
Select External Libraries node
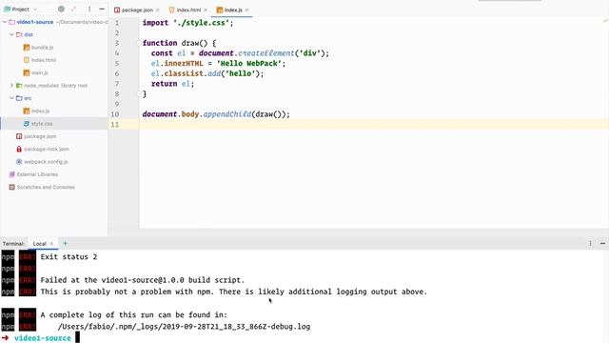[37, 174]
